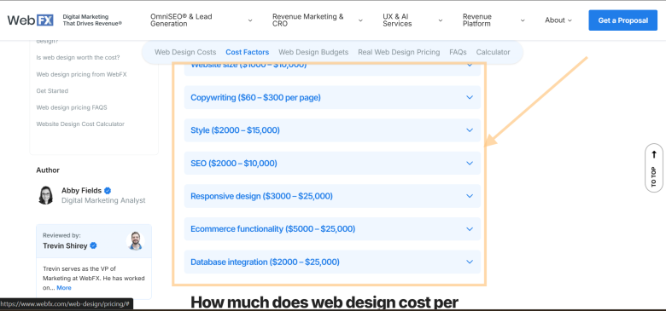Open Revenue Platform menu

[x=494, y=20]
